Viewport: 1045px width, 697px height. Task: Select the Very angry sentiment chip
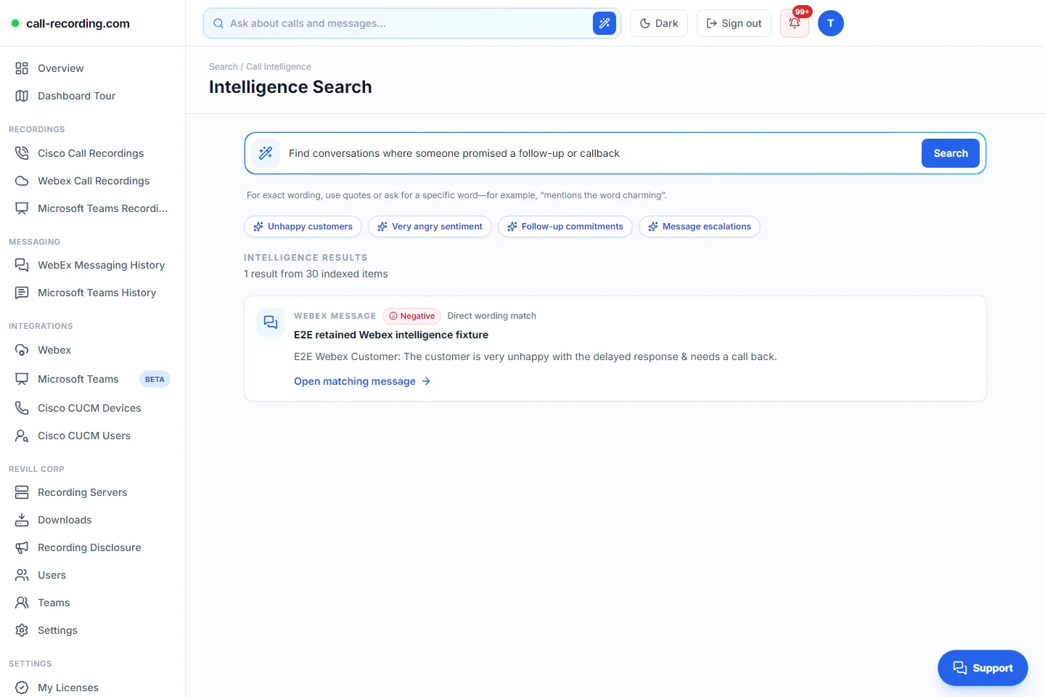pyautogui.click(x=430, y=227)
